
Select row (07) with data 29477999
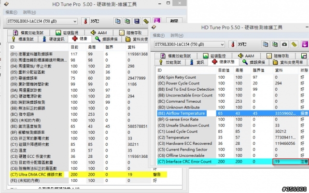(x=78, y=78)
